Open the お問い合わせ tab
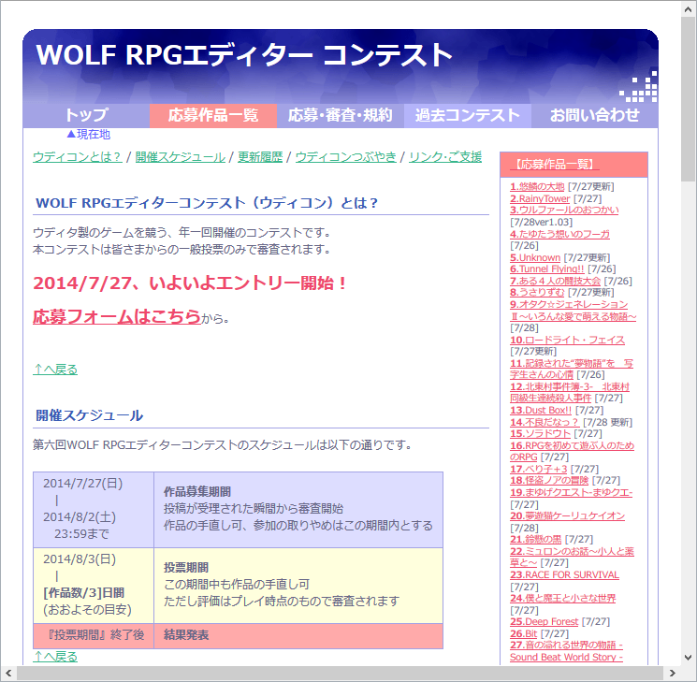The image size is (697, 682). click(594, 116)
